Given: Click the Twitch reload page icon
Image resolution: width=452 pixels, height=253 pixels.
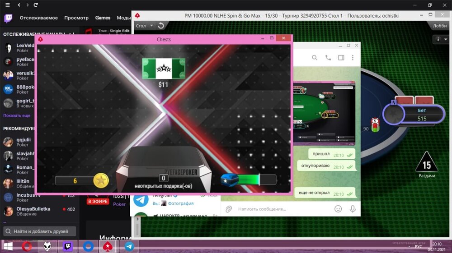Looking at the screenshot, I should pyautogui.click(x=36, y=5).
